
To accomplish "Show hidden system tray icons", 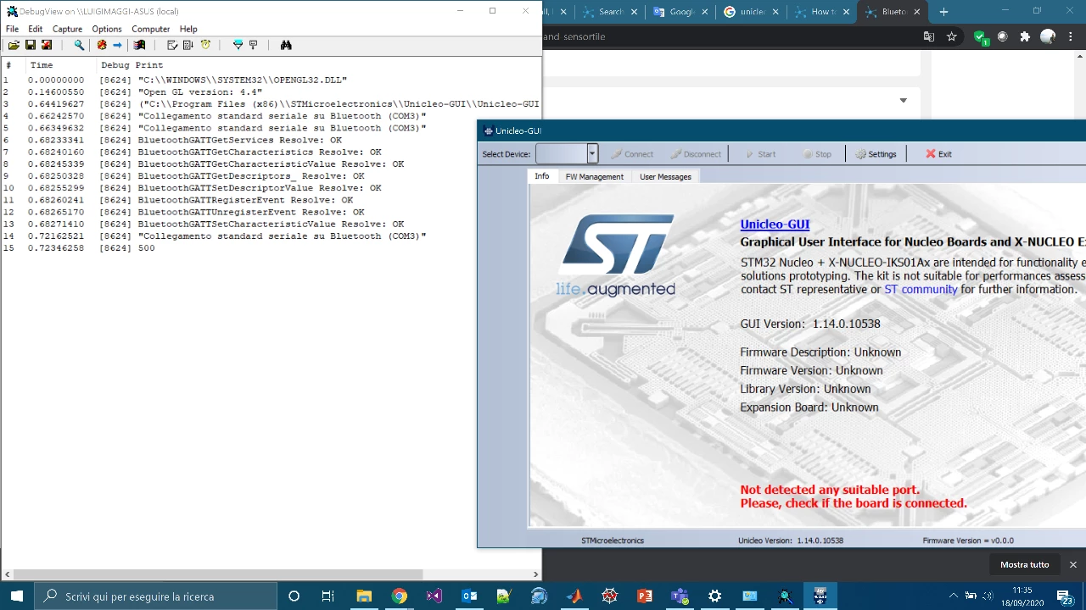I will 953,596.
